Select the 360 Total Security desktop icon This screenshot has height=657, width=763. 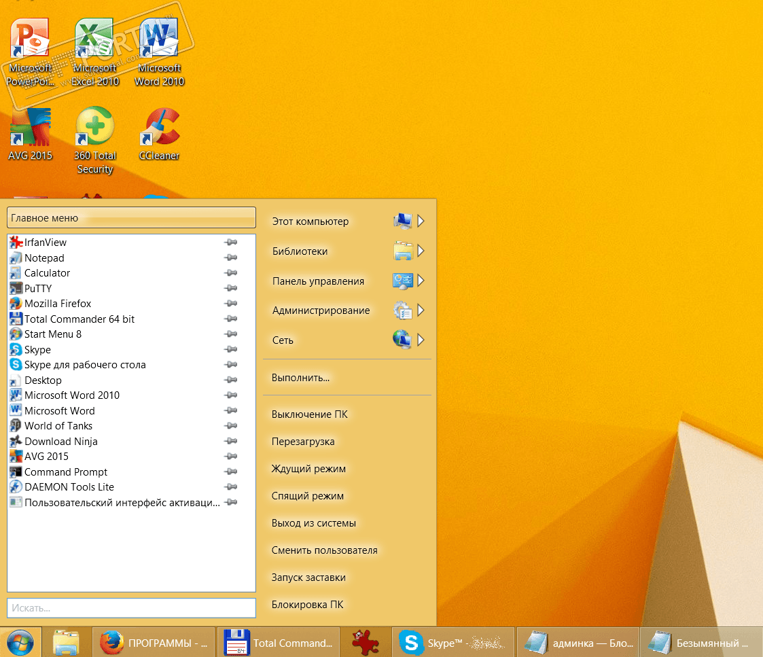click(95, 141)
